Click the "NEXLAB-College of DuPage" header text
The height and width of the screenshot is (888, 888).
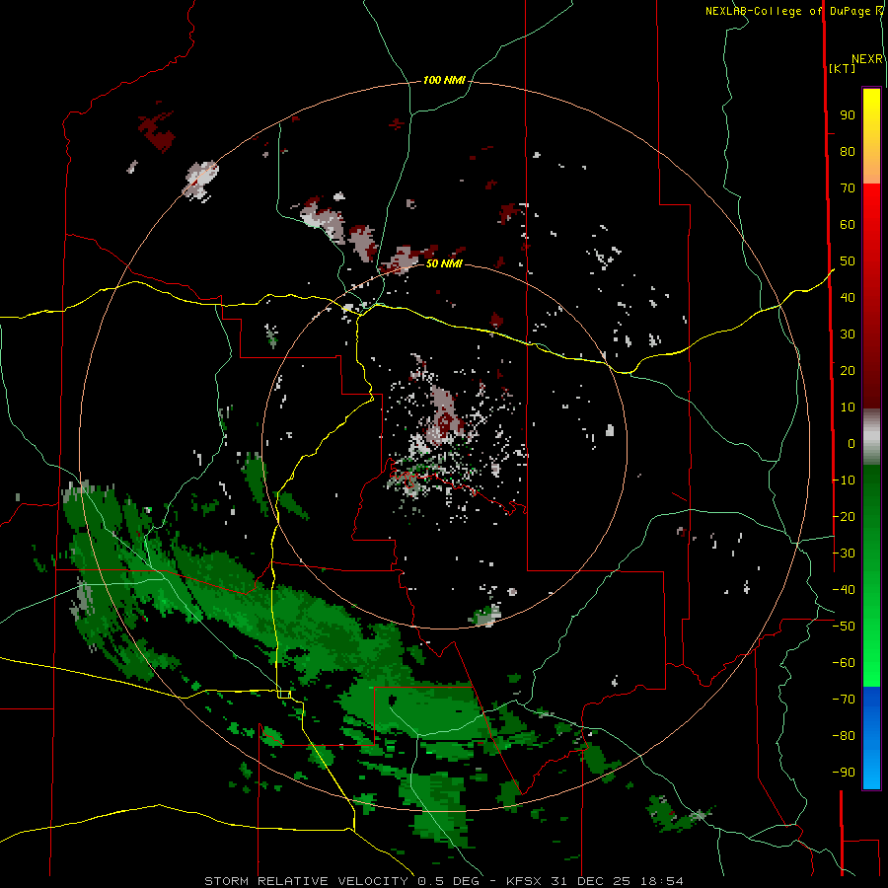click(x=789, y=11)
